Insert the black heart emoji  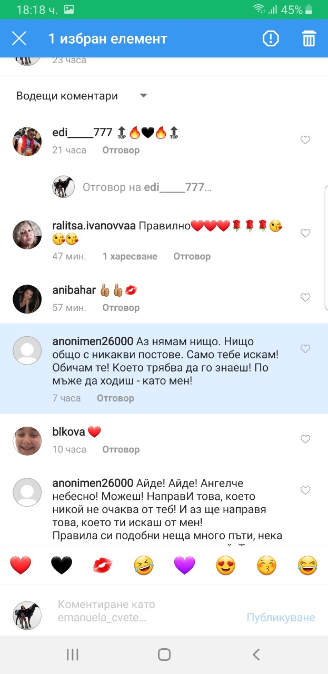62,566
